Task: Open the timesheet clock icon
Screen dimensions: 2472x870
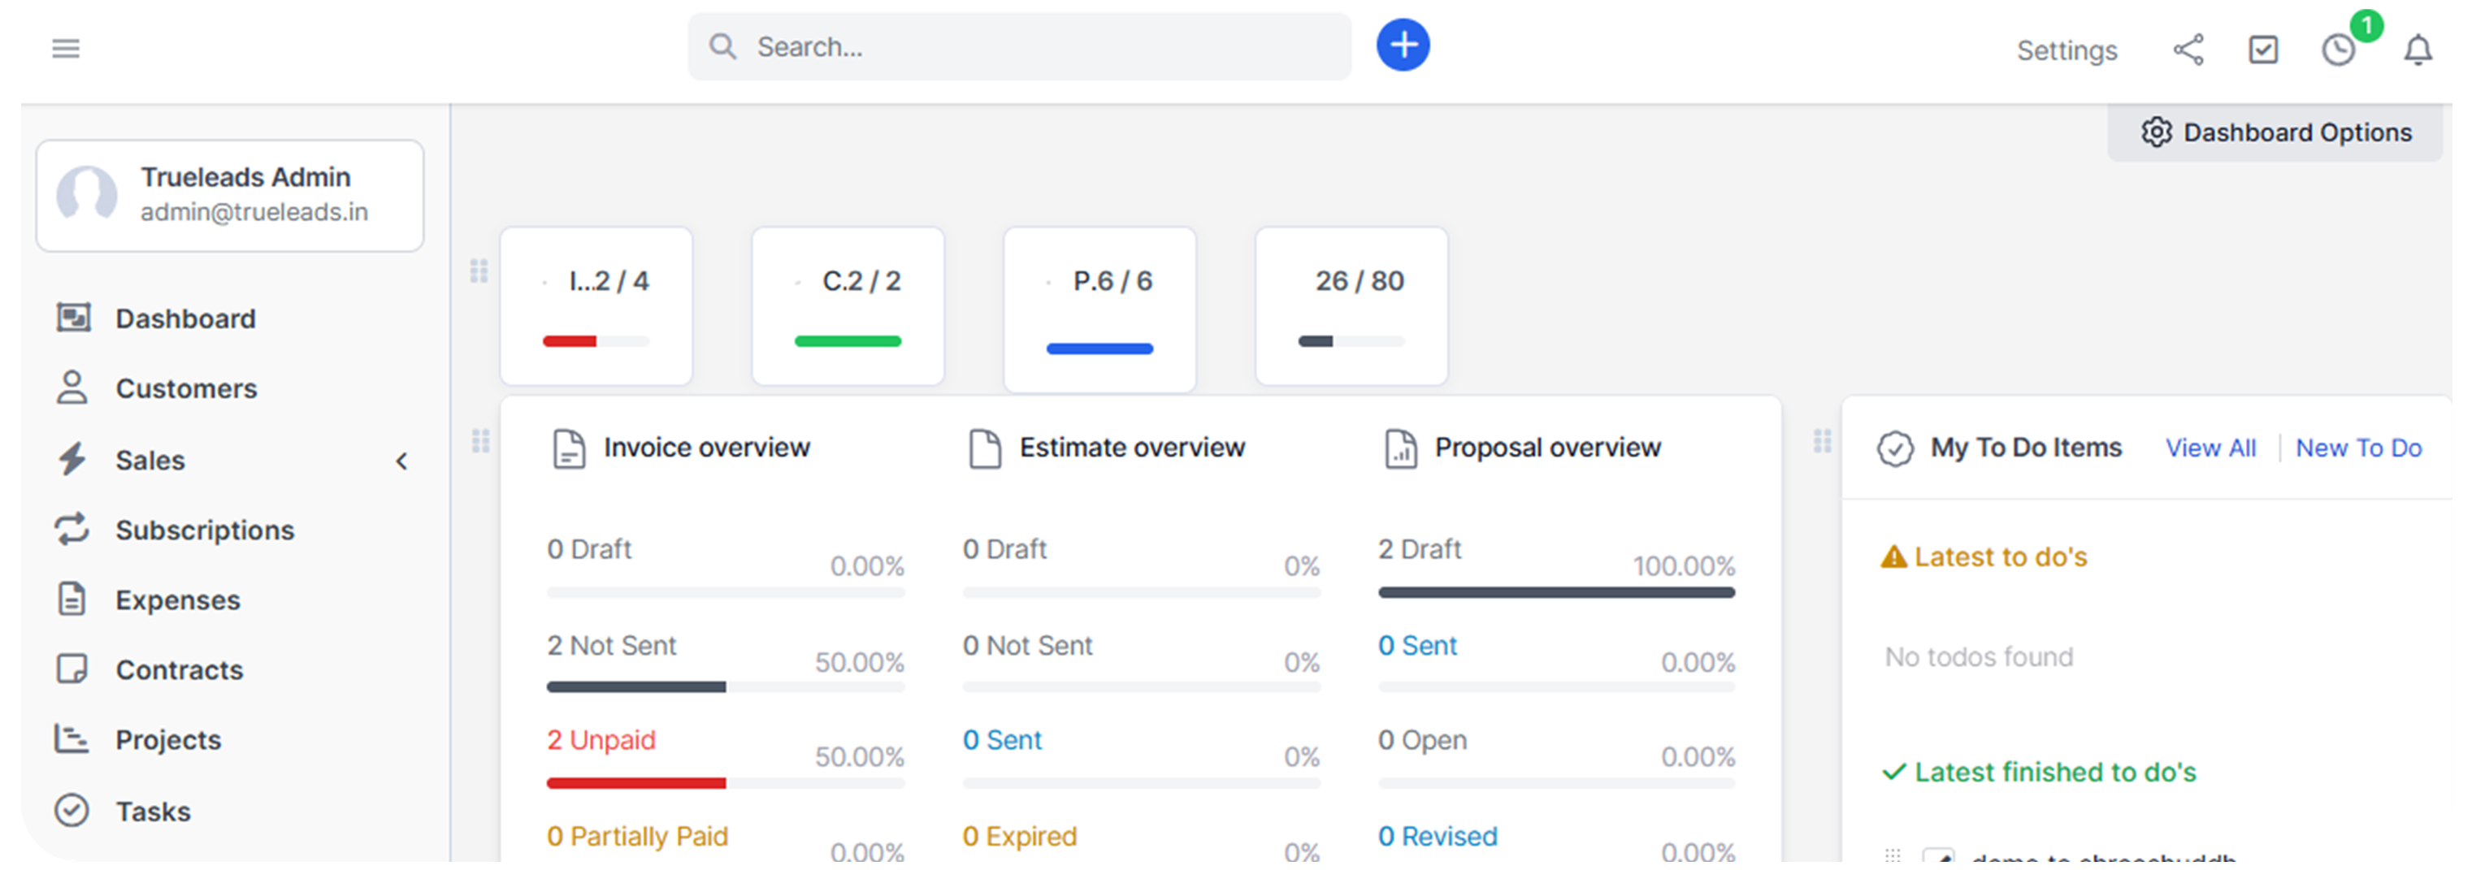Action: (2339, 50)
